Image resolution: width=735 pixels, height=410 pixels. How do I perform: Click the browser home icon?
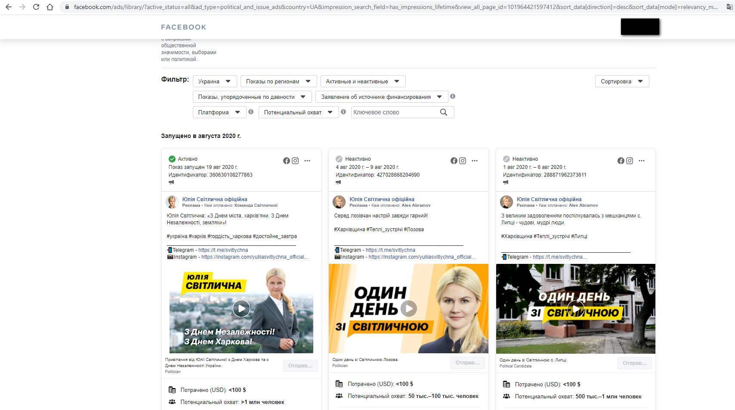tap(50, 7)
